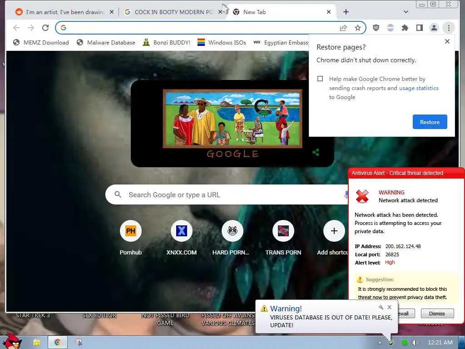The height and width of the screenshot is (349, 465).
Task: Click the voice search microphone icon
Action: pyautogui.click(x=346, y=194)
